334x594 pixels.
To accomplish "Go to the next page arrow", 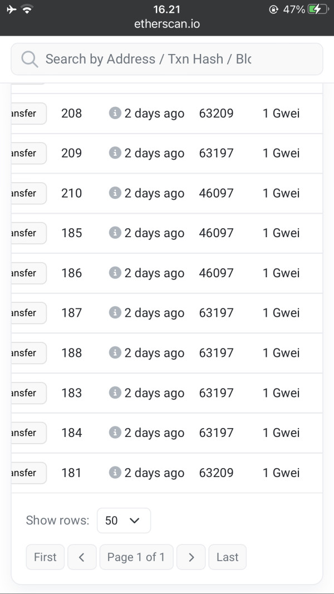I will (191, 557).
